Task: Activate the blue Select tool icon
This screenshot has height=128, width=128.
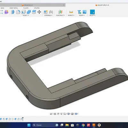Action: [x=92, y=12]
